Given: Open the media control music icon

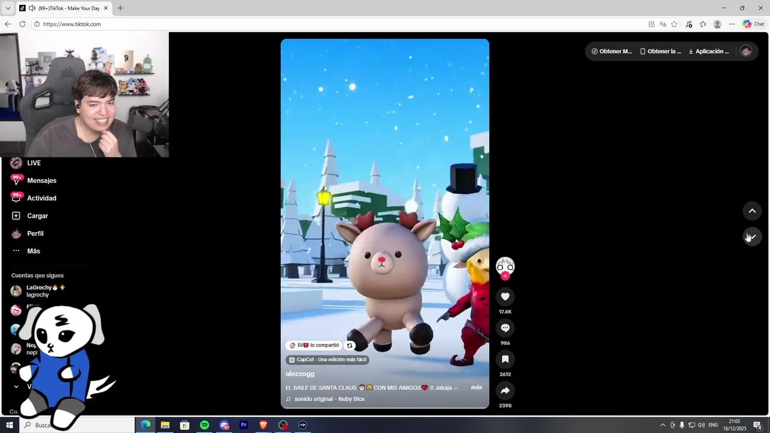Looking at the screenshot, I should click(689, 24).
